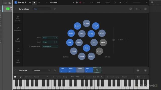Open the No Preset selector
The height and width of the screenshot is (90, 161).
[54, 2]
